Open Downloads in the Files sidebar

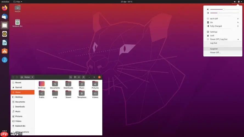tap(23, 107)
